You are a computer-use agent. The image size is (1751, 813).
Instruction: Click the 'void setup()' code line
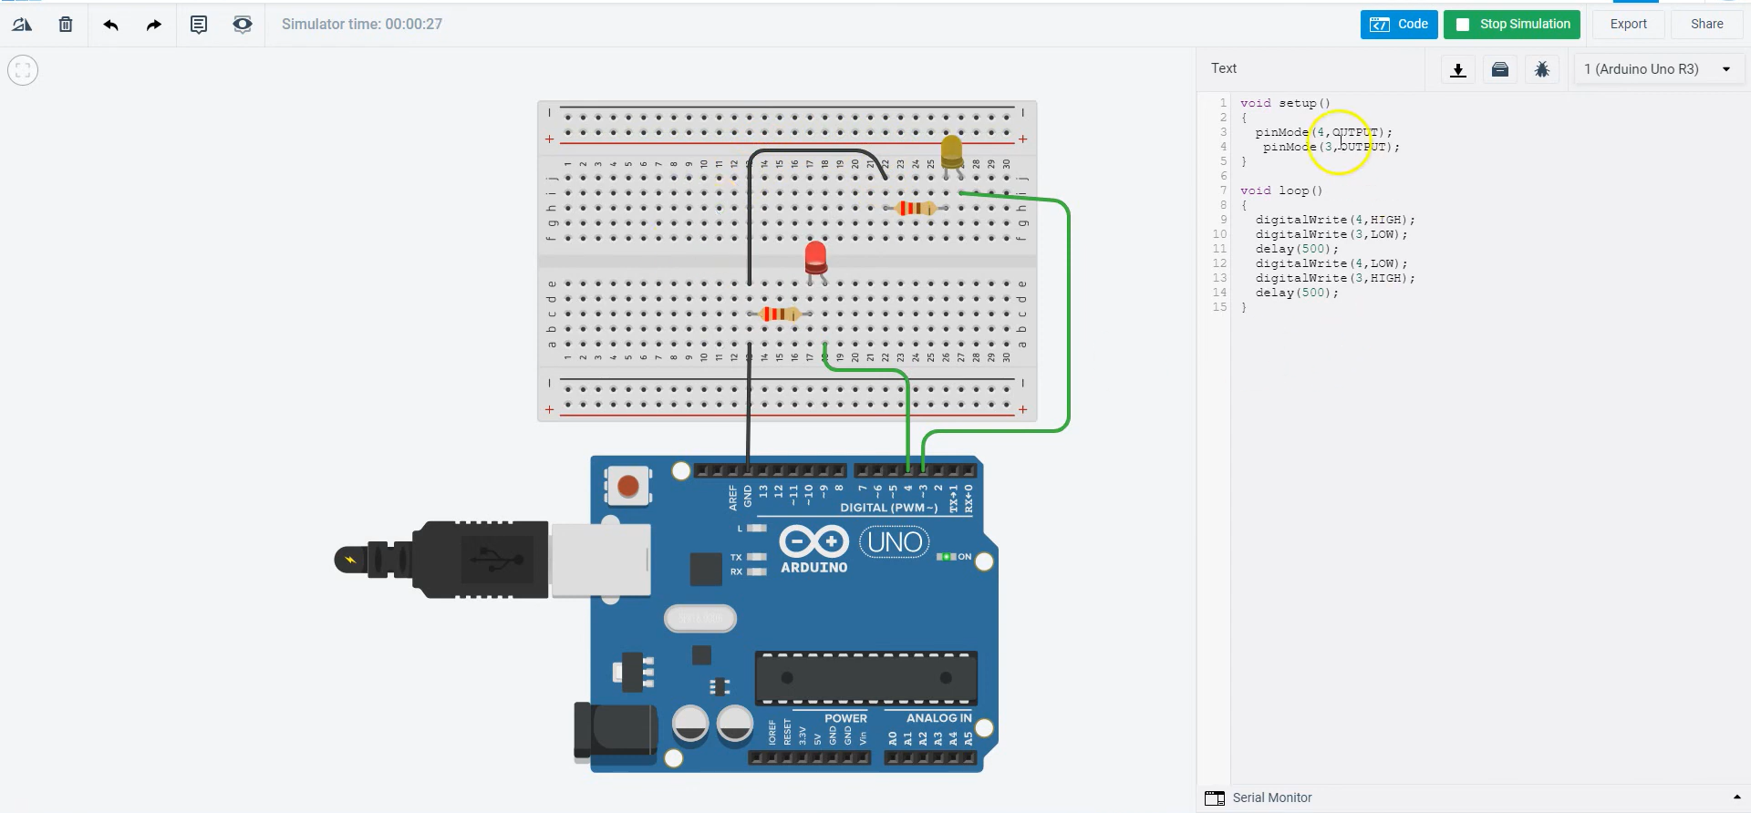[1285, 103]
